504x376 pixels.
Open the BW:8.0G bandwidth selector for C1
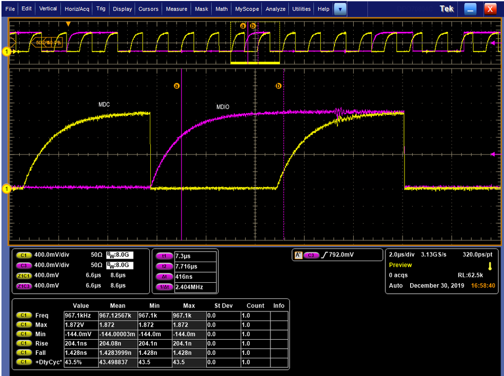[121, 255]
